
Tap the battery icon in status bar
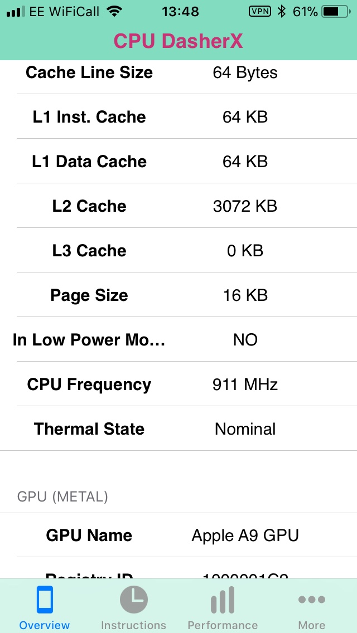(x=336, y=12)
